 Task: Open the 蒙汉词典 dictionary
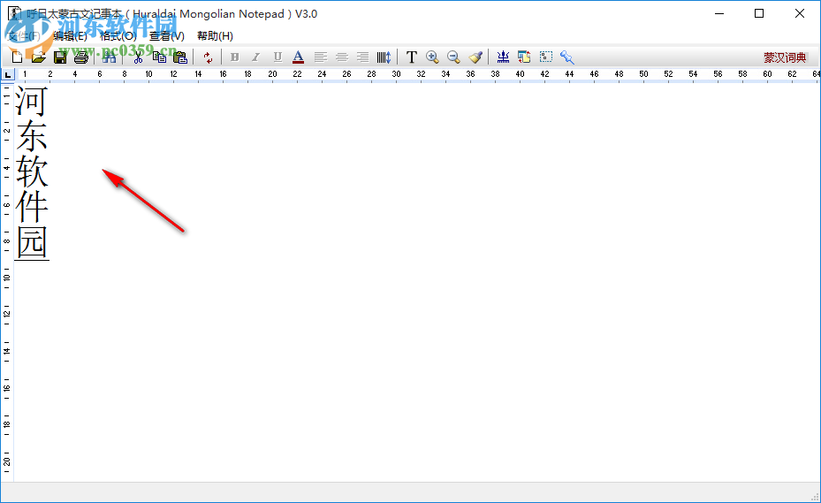[x=785, y=57]
